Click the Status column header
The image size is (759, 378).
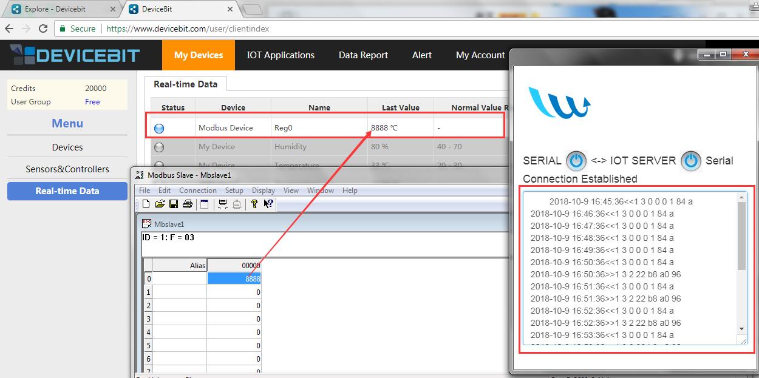coord(173,108)
